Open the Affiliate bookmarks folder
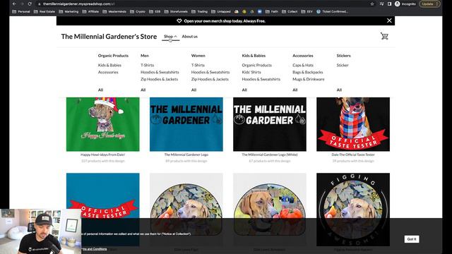 (x=90, y=11)
